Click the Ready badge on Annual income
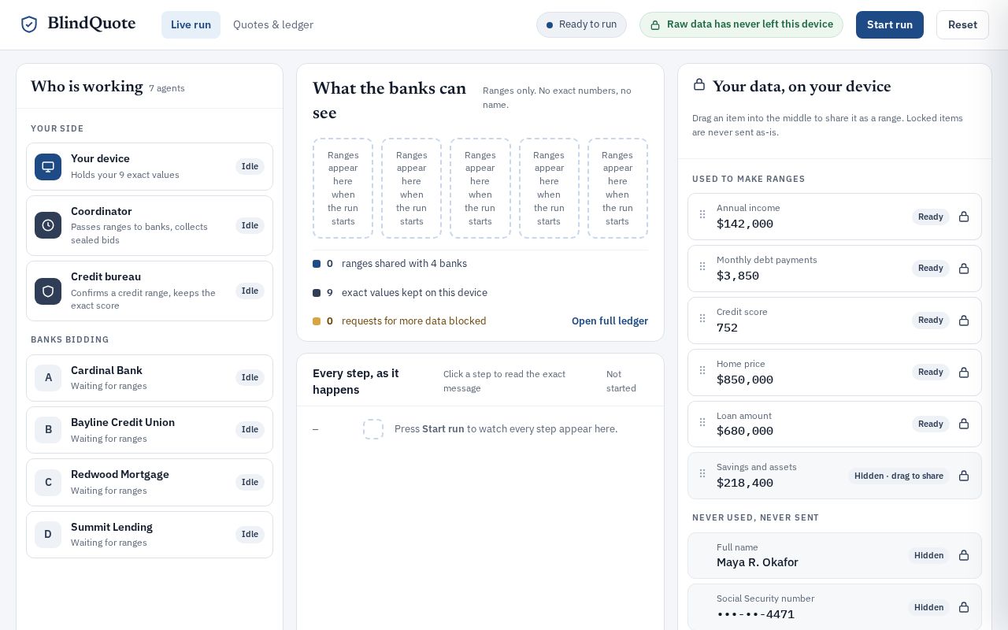Screen dimensions: 1008x630 pyautogui.click(x=931, y=217)
